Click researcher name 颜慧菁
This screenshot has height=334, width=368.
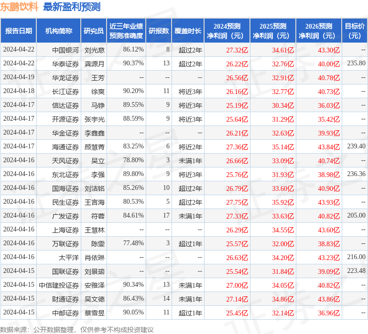point(94,147)
